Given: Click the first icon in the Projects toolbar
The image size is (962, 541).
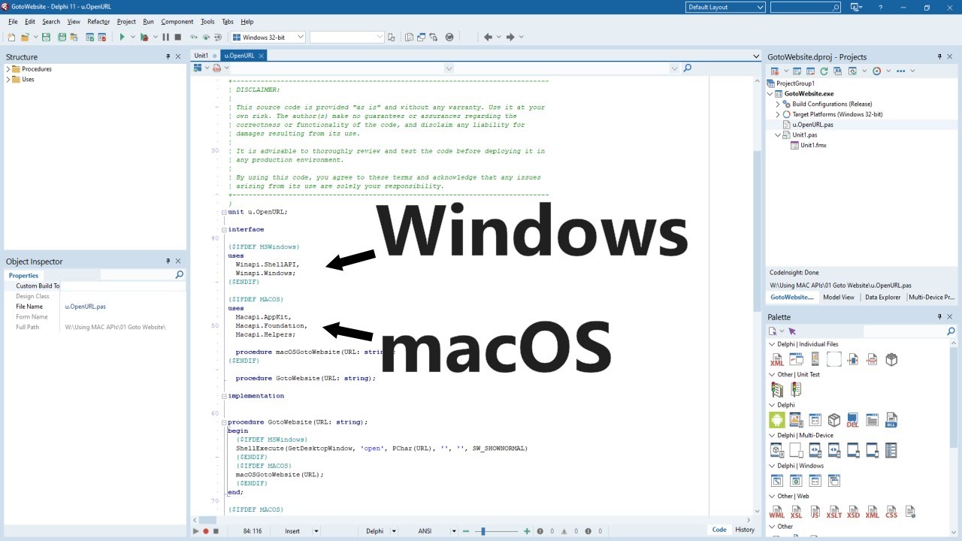Looking at the screenshot, I should pyautogui.click(x=774, y=71).
